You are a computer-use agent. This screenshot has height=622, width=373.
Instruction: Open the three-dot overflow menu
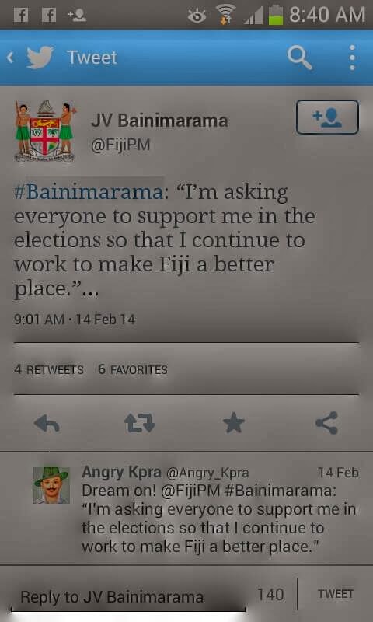(x=352, y=58)
